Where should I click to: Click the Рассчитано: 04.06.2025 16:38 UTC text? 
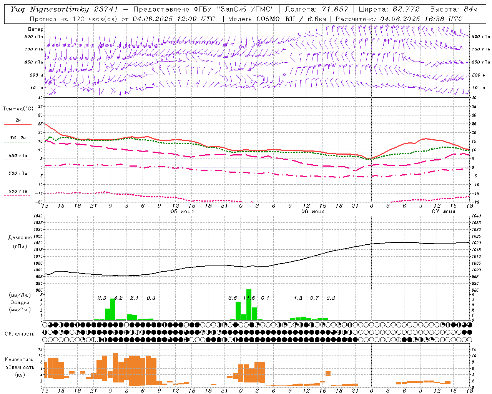[399, 19]
